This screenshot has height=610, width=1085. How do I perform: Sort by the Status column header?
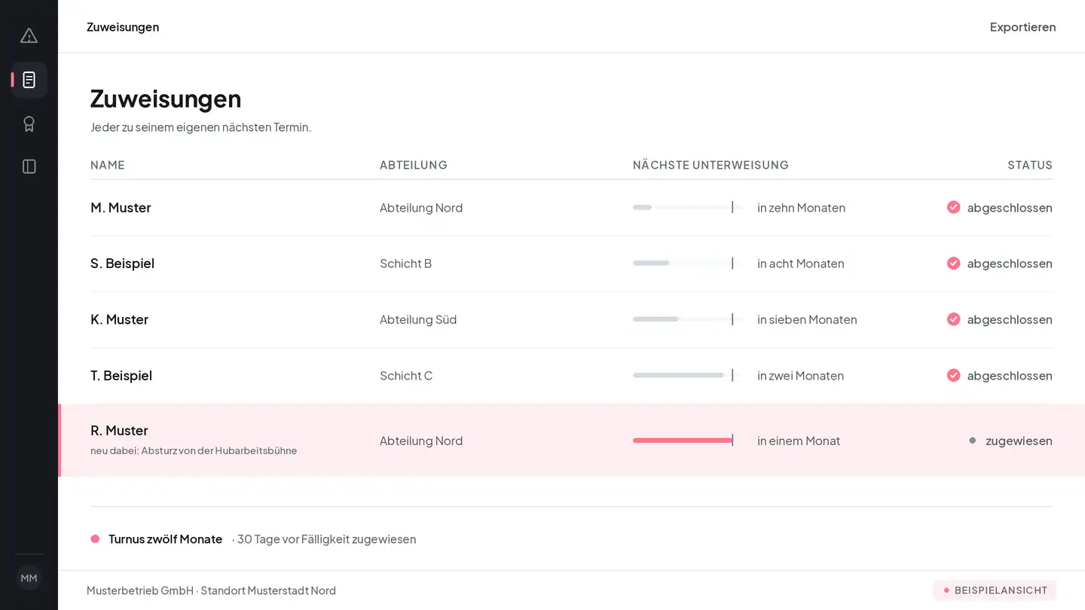1030,164
